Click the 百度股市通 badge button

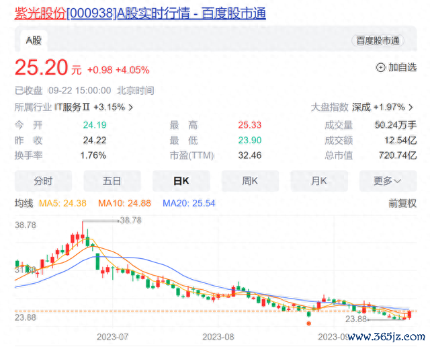click(378, 41)
